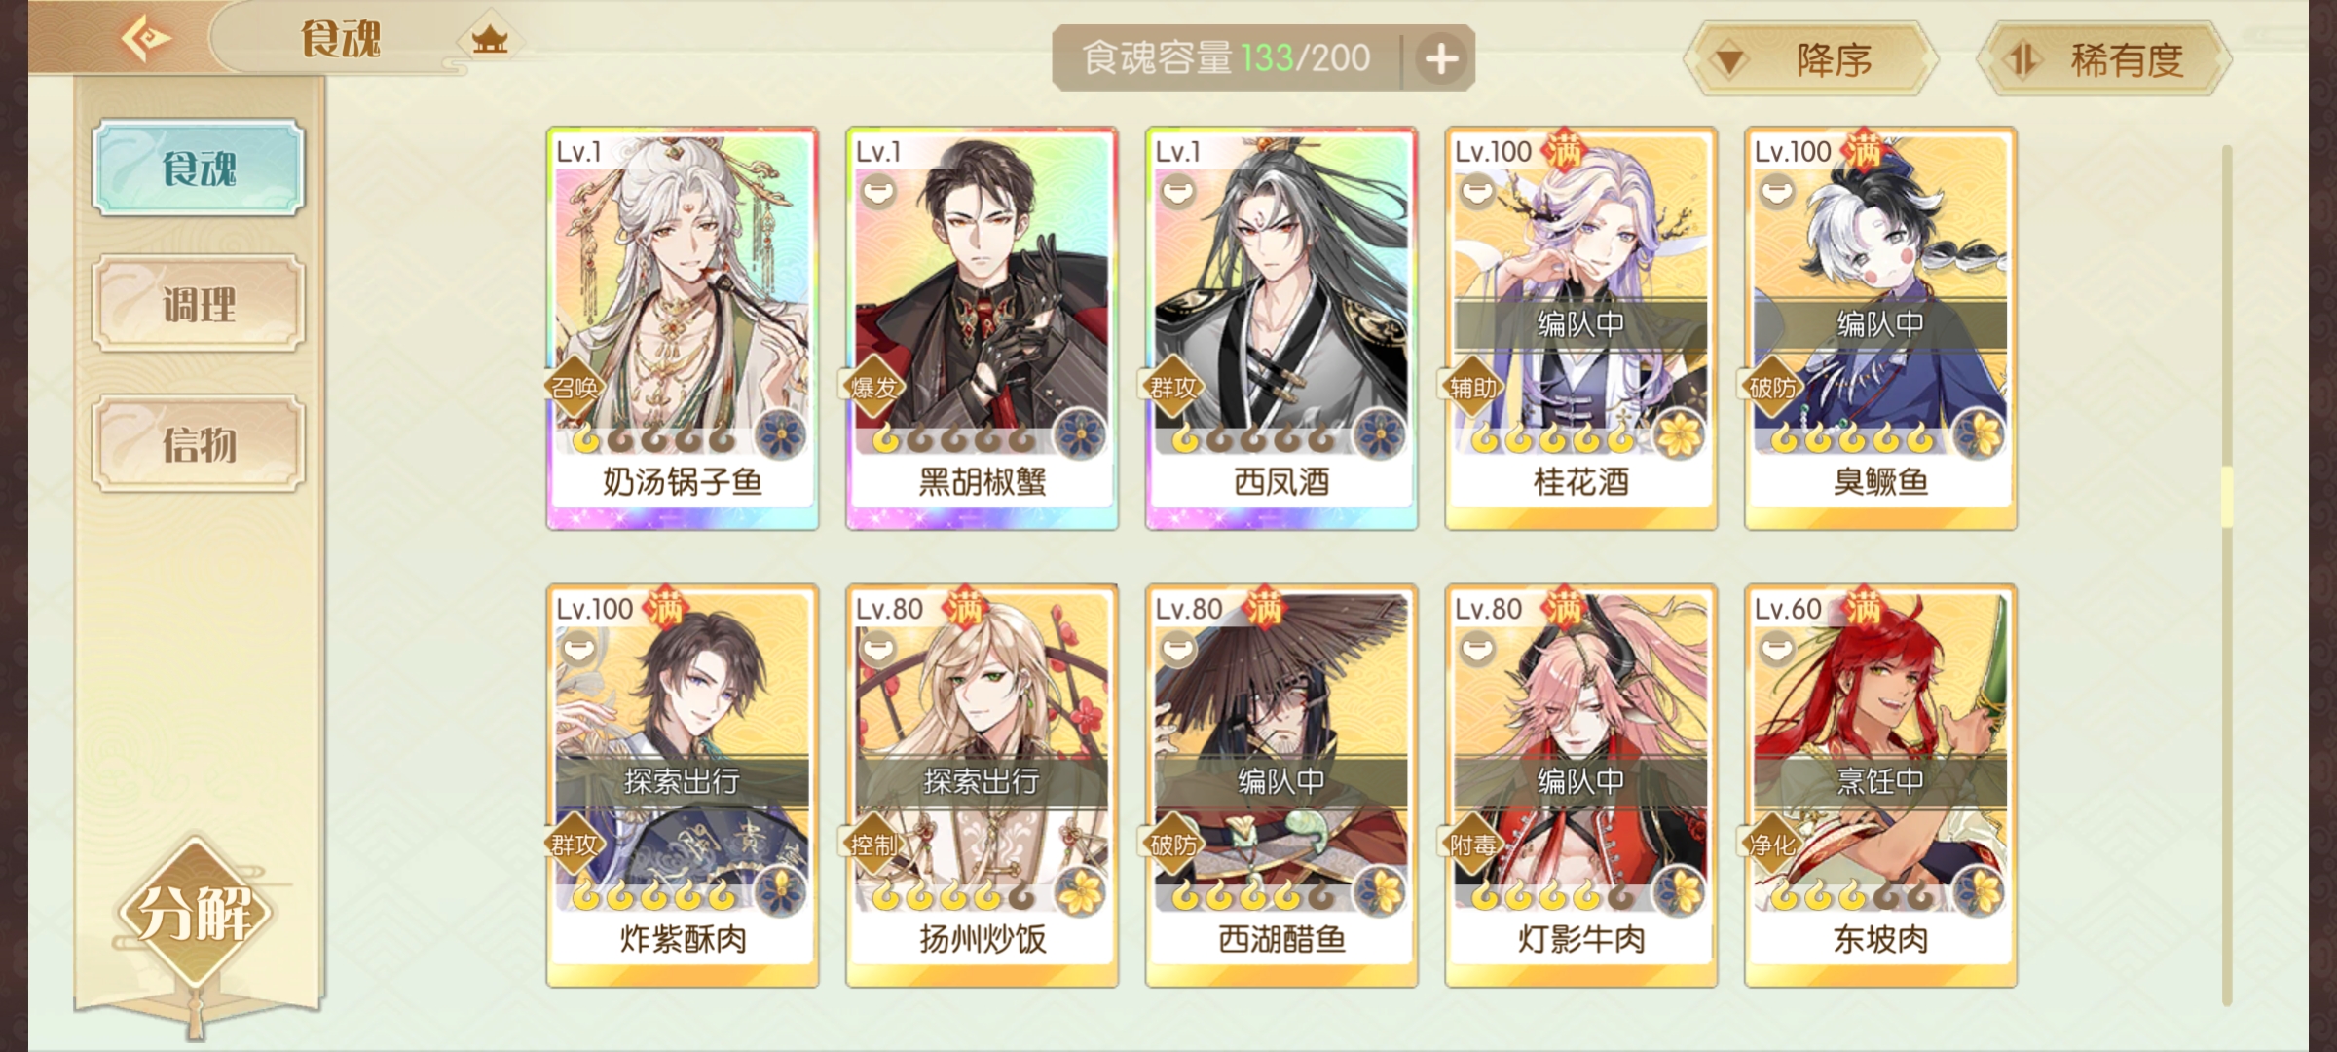The width and height of the screenshot is (2337, 1052).
Task: Toggle the minus mark on 西凤酒
Action: [x=1178, y=192]
